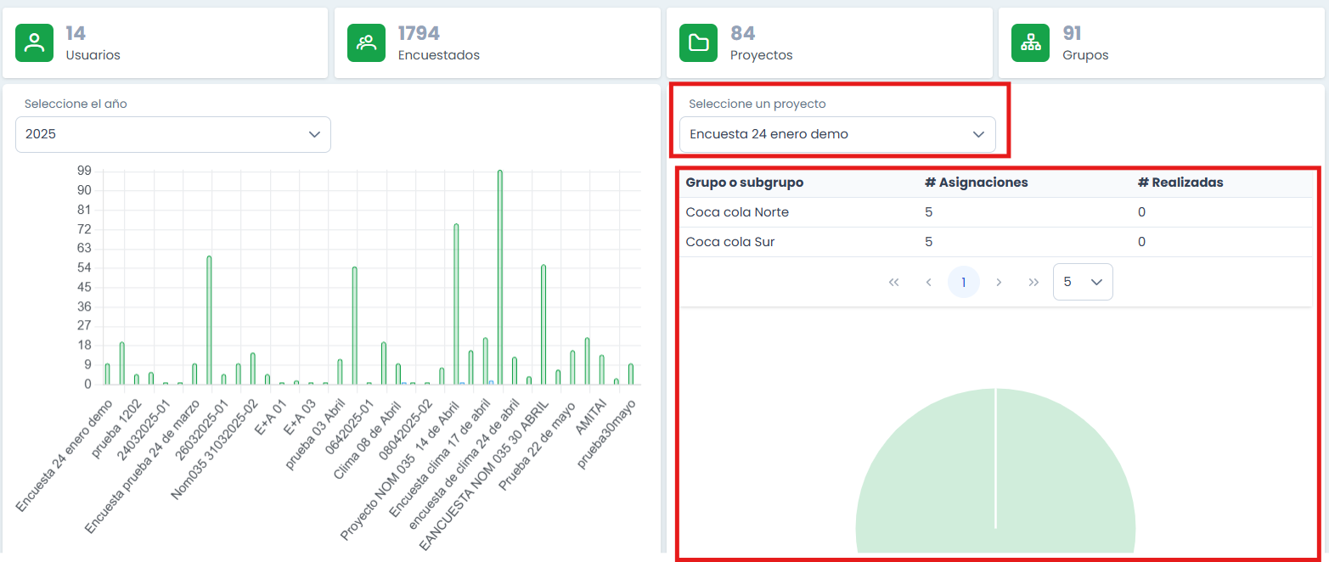Click the # Realizadas column header

pyautogui.click(x=1180, y=183)
